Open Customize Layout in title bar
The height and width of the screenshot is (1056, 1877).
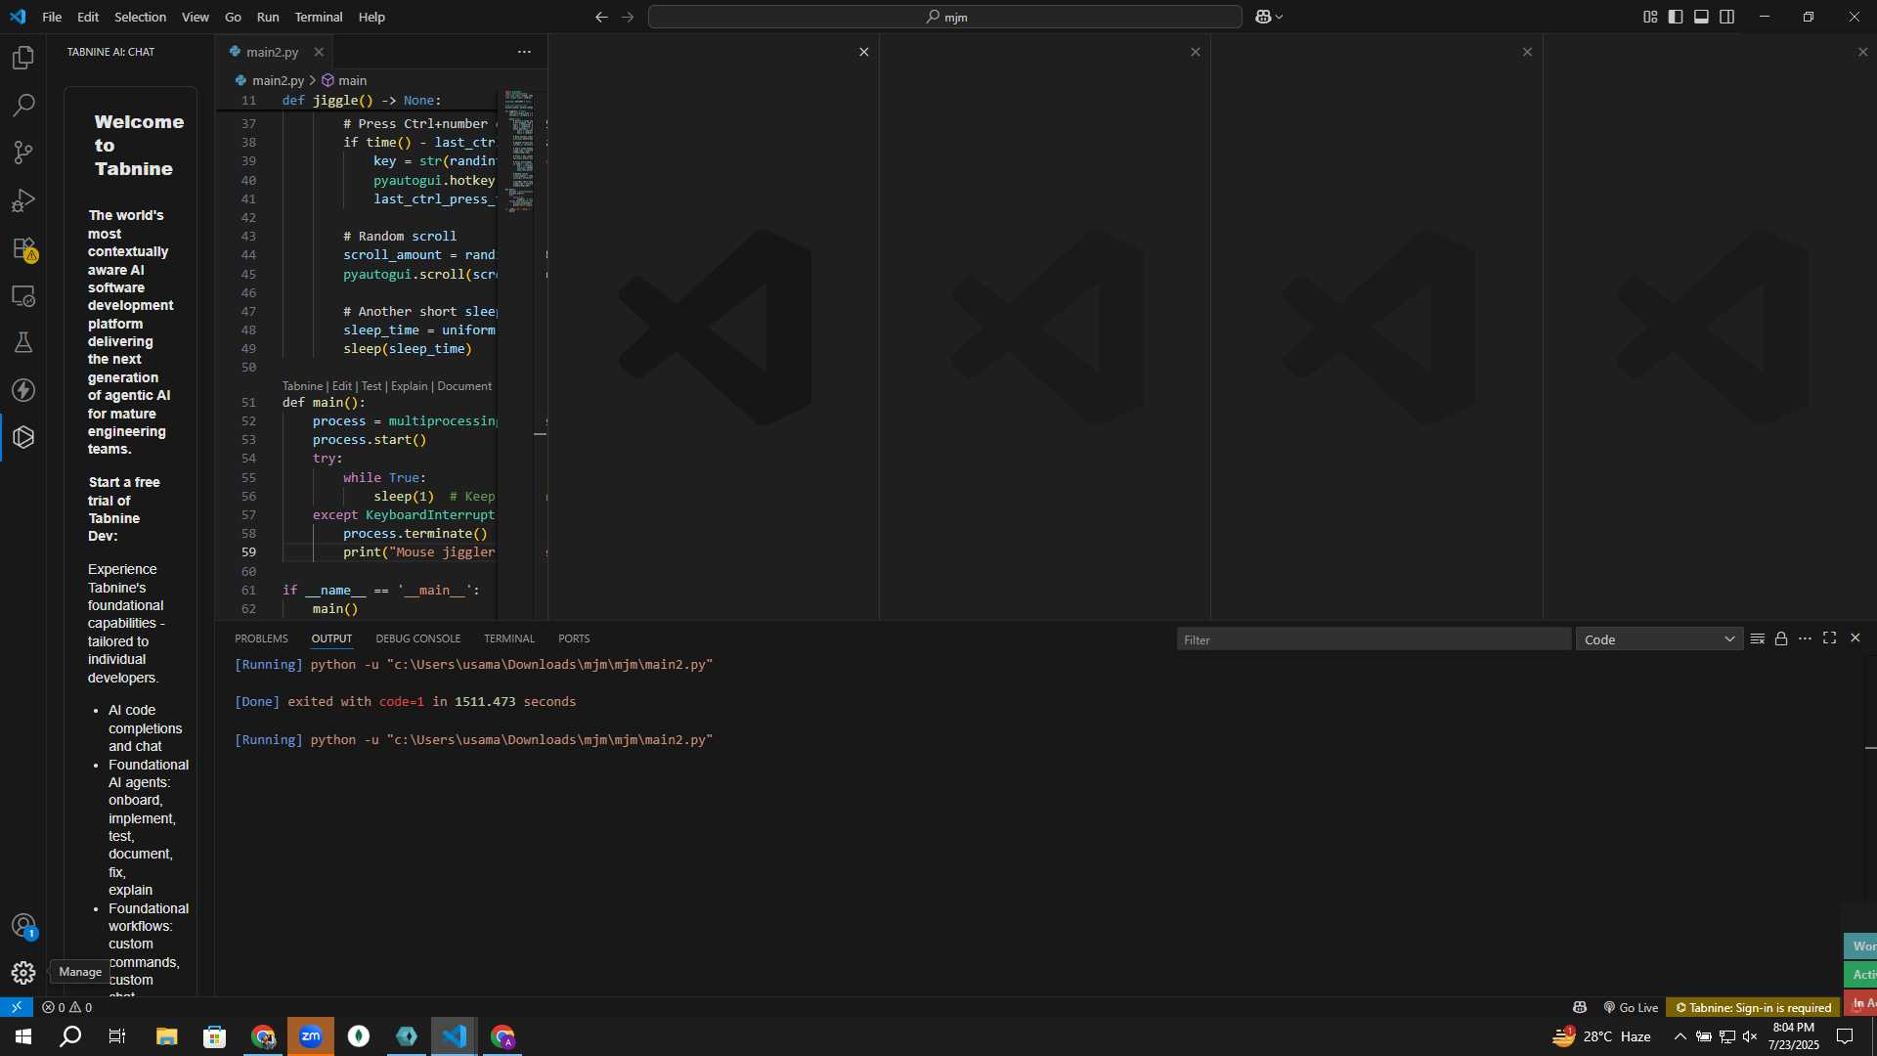coord(1650,17)
